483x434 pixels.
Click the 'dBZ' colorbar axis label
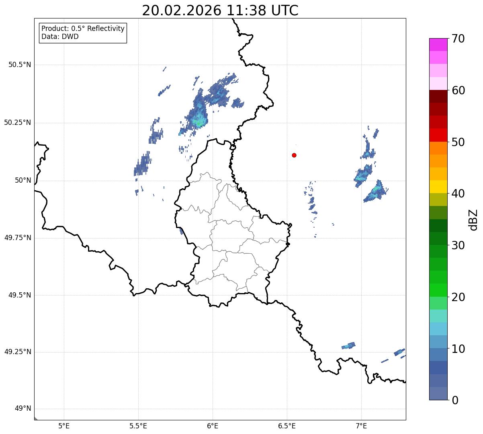473,219
